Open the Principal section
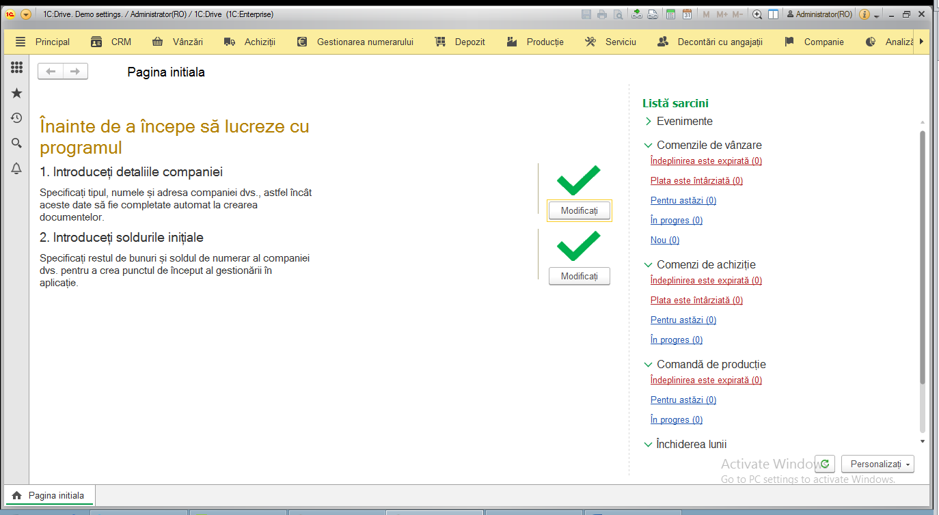Screen dimensions: 939x515 (53, 42)
